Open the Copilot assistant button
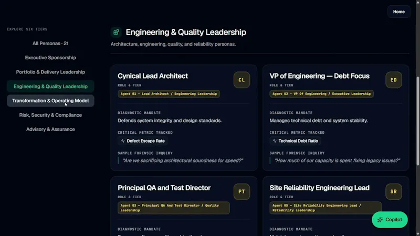This screenshot has height=236, width=420. tap(390, 220)
